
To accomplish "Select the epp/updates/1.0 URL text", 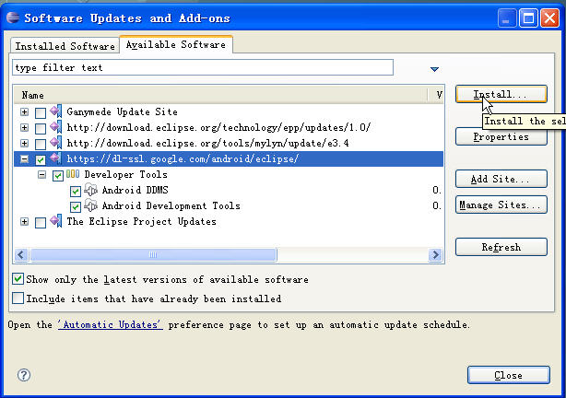I will click(218, 127).
